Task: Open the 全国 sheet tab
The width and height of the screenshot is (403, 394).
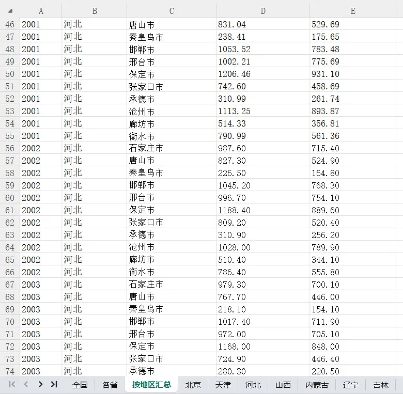Action: [80, 385]
